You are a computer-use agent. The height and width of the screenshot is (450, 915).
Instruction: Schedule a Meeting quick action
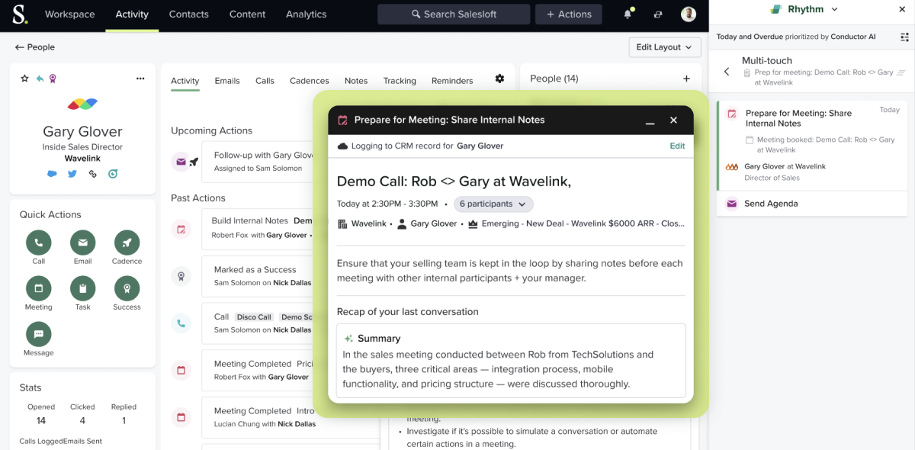[39, 289]
